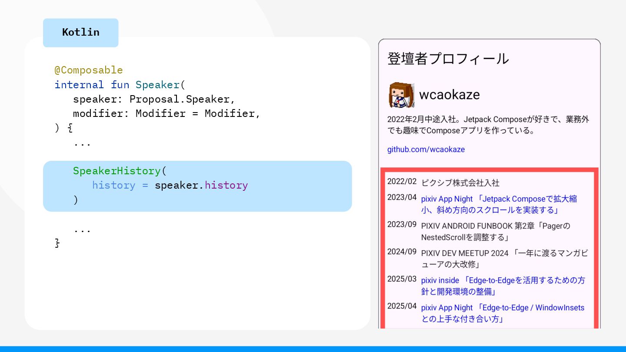Click the PIXIV ANDROID FUNBOOK entry
The width and height of the screenshot is (626, 352).
point(496,232)
